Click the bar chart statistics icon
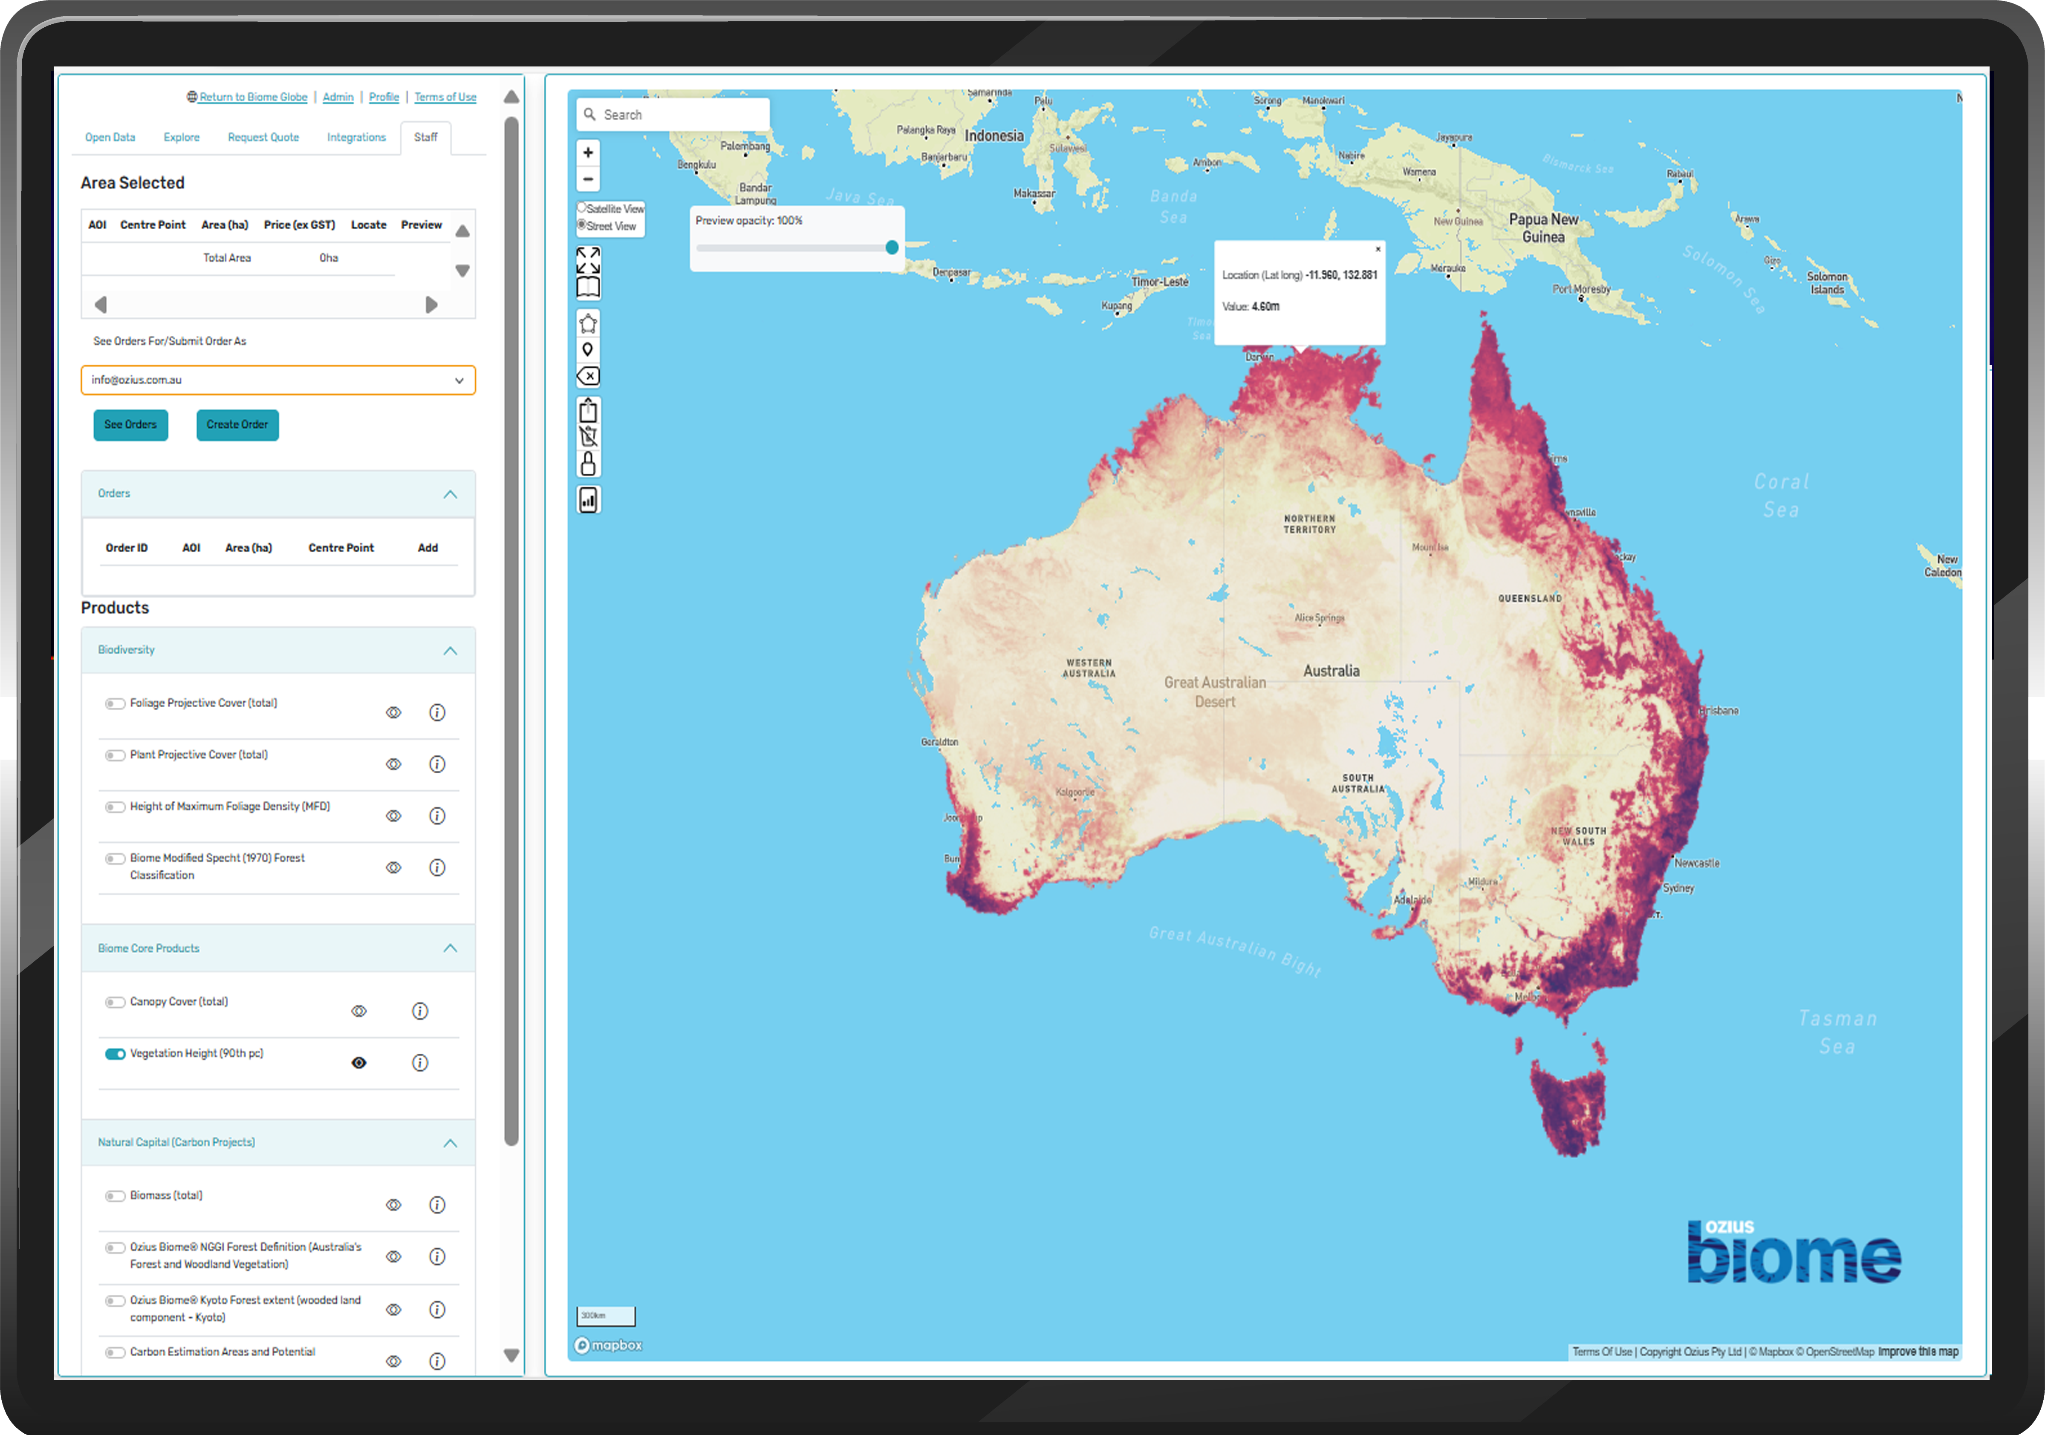The image size is (2045, 1435). click(x=588, y=500)
